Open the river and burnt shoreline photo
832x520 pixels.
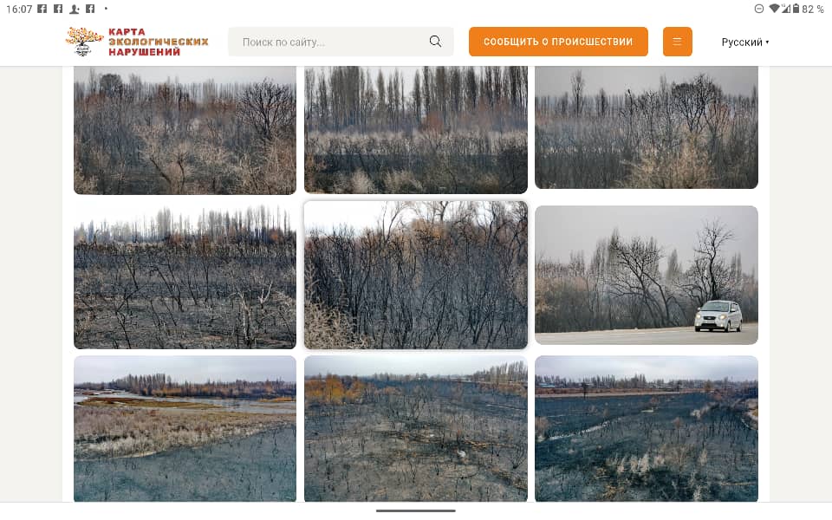185,429
